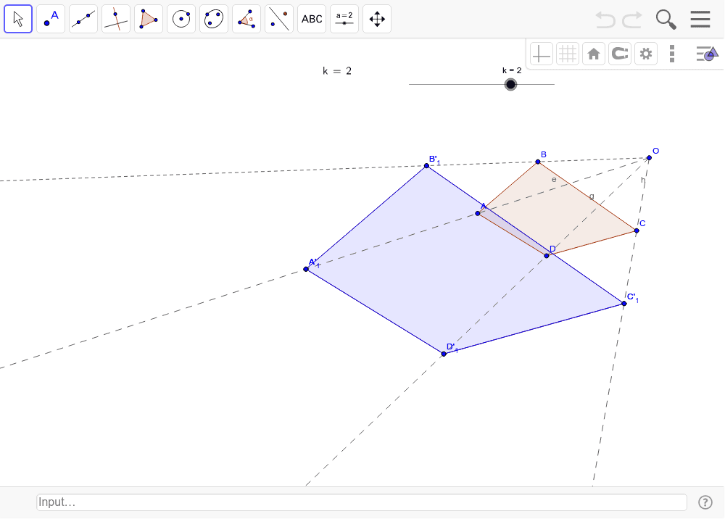This screenshot has width=725, height=519.
Task: Click the 'k = 2' text label
Action: [337, 71]
